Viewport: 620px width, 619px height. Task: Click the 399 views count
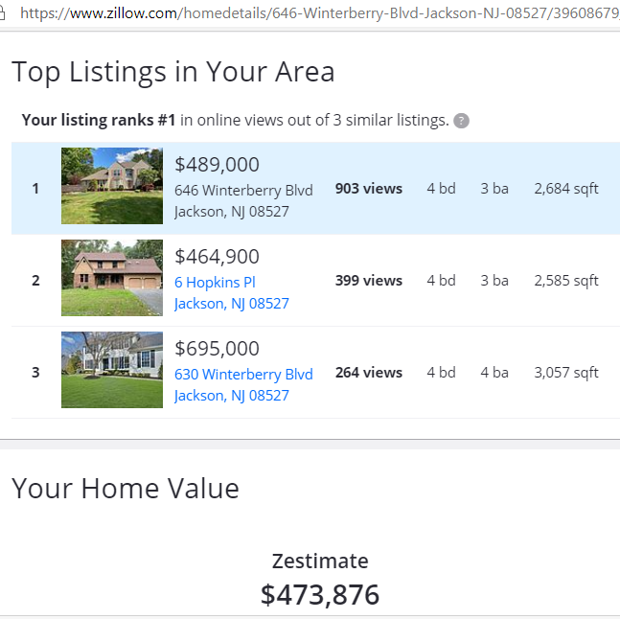(x=369, y=280)
